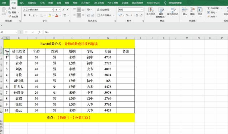Open the Font dialog launcher
Screen dimensions: 228x134
69,21
